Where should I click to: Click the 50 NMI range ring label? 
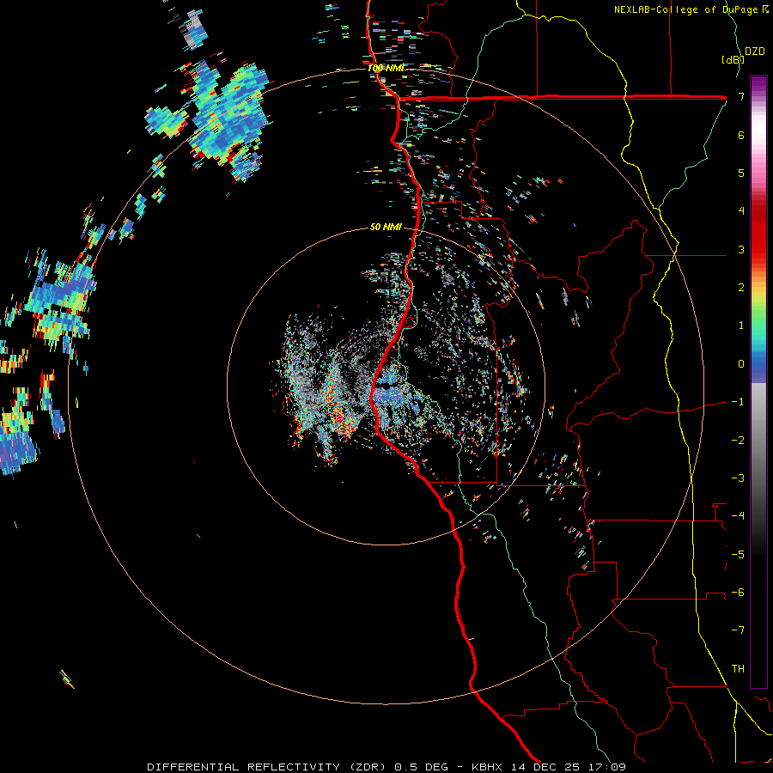point(386,228)
